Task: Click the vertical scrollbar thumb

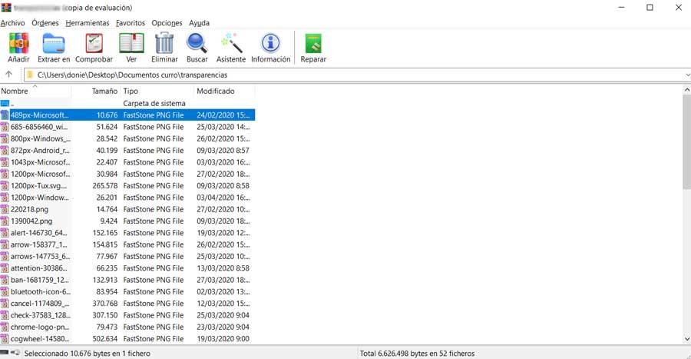Action: 686,141
